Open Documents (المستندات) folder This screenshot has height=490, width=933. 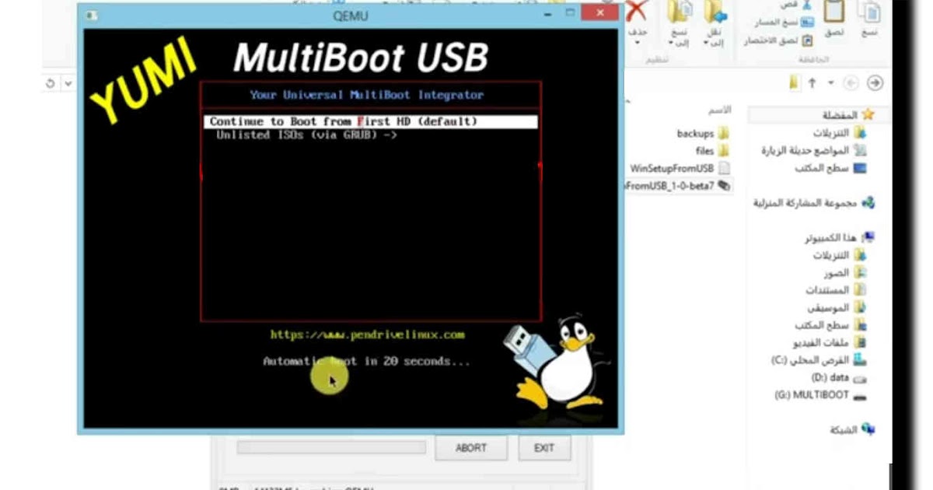coord(837,290)
